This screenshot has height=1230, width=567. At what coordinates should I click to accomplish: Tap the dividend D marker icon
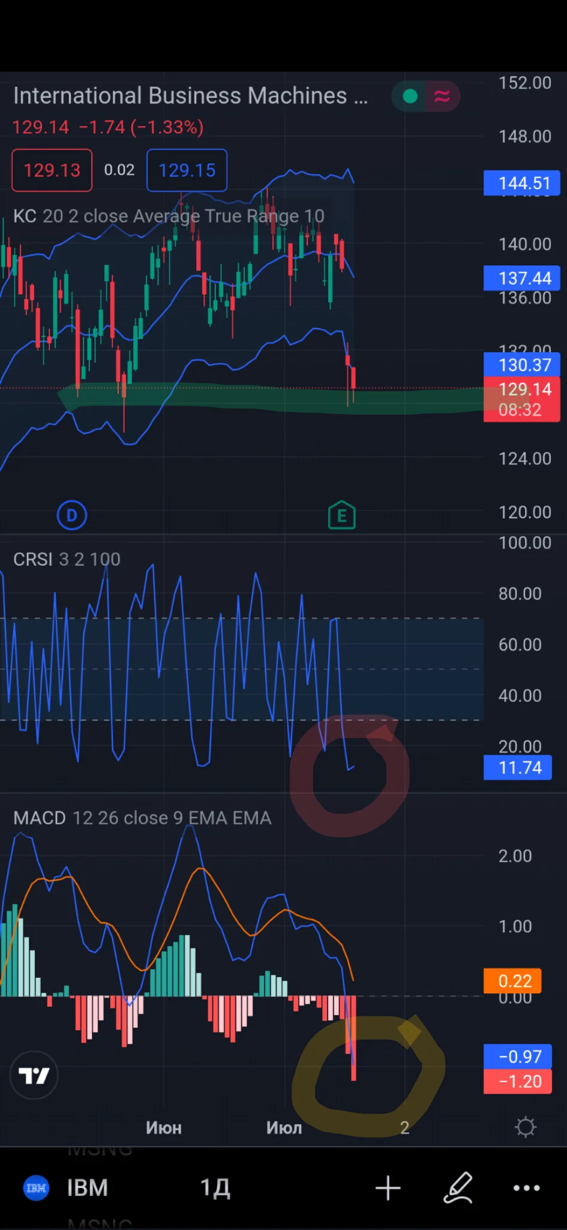coord(72,515)
